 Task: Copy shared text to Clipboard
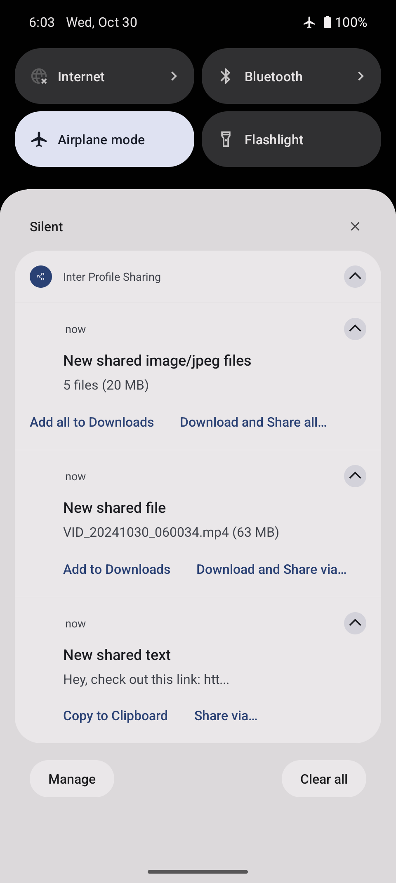click(115, 716)
